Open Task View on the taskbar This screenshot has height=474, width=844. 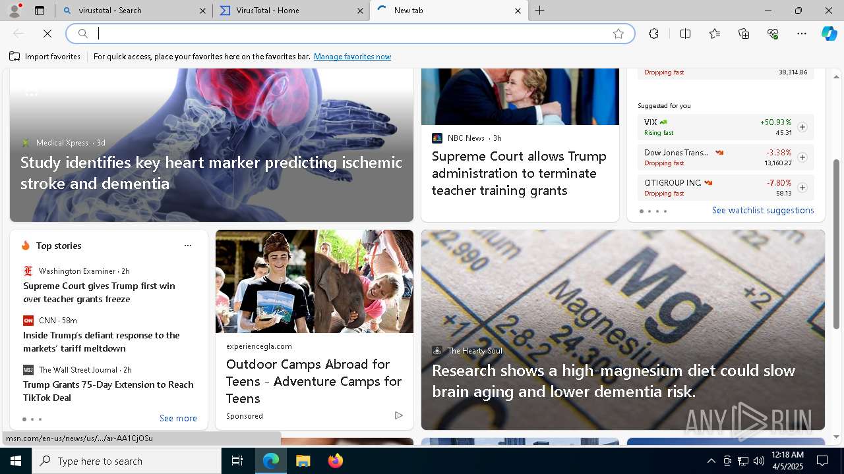tap(237, 461)
